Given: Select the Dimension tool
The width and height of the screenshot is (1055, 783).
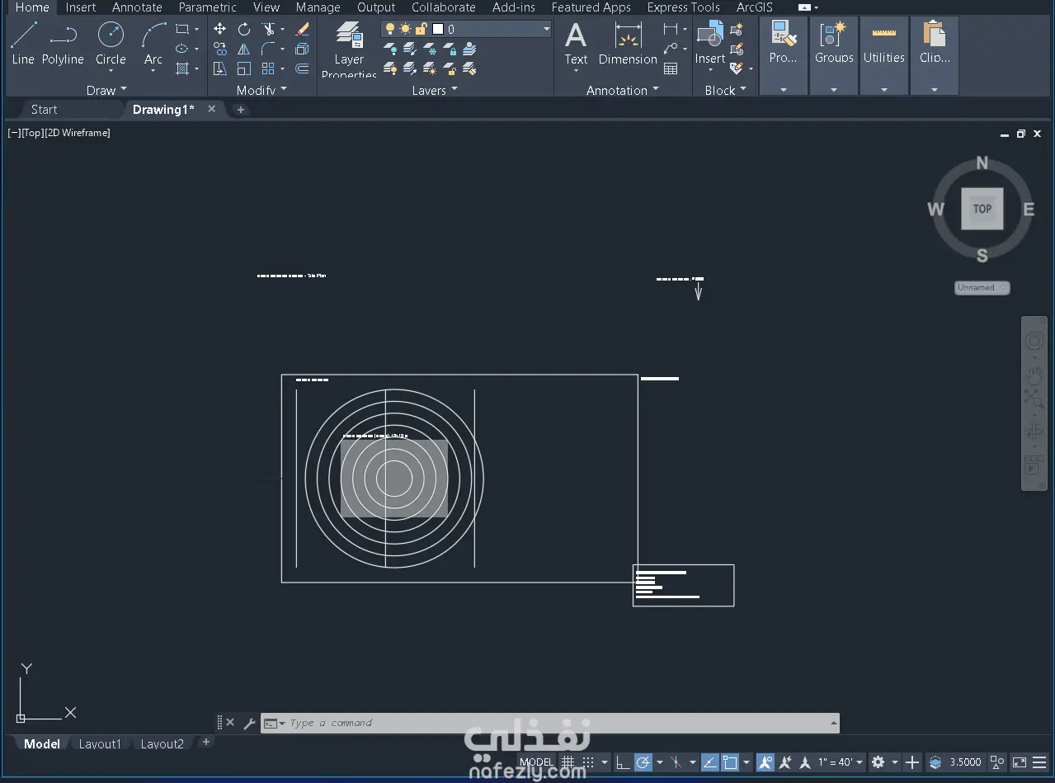Looking at the screenshot, I should tap(628, 43).
